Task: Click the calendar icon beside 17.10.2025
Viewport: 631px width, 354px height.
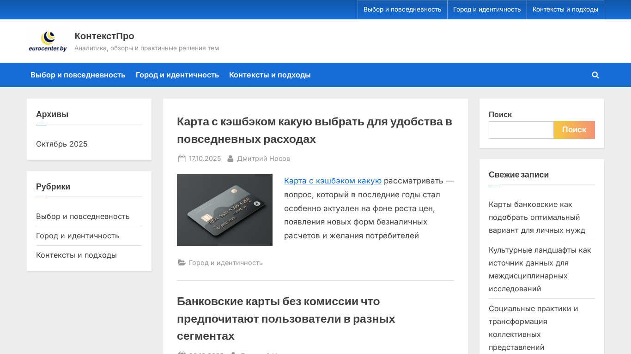Action: coord(182,159)
